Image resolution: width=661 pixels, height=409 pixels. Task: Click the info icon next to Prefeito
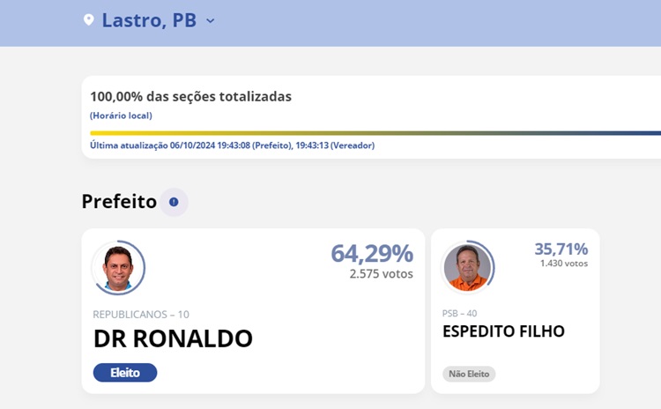pos(174,202)
